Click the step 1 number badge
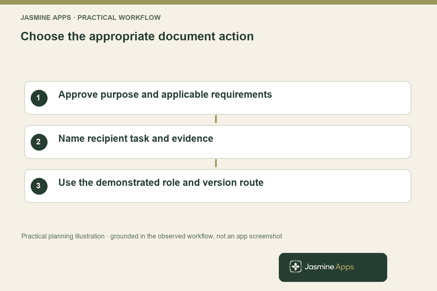437x291 pixels. pos(39,98)
